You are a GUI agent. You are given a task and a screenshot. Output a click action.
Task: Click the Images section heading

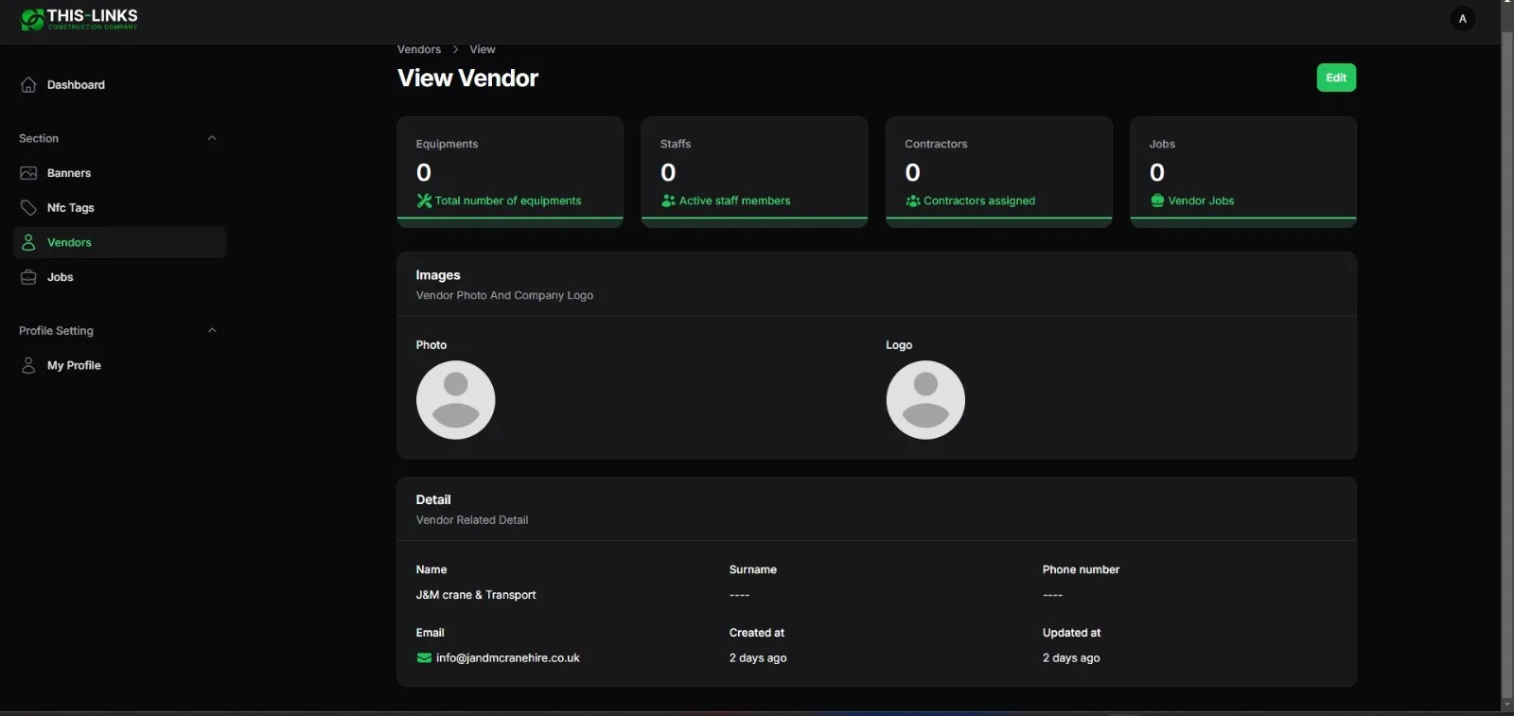438,275
